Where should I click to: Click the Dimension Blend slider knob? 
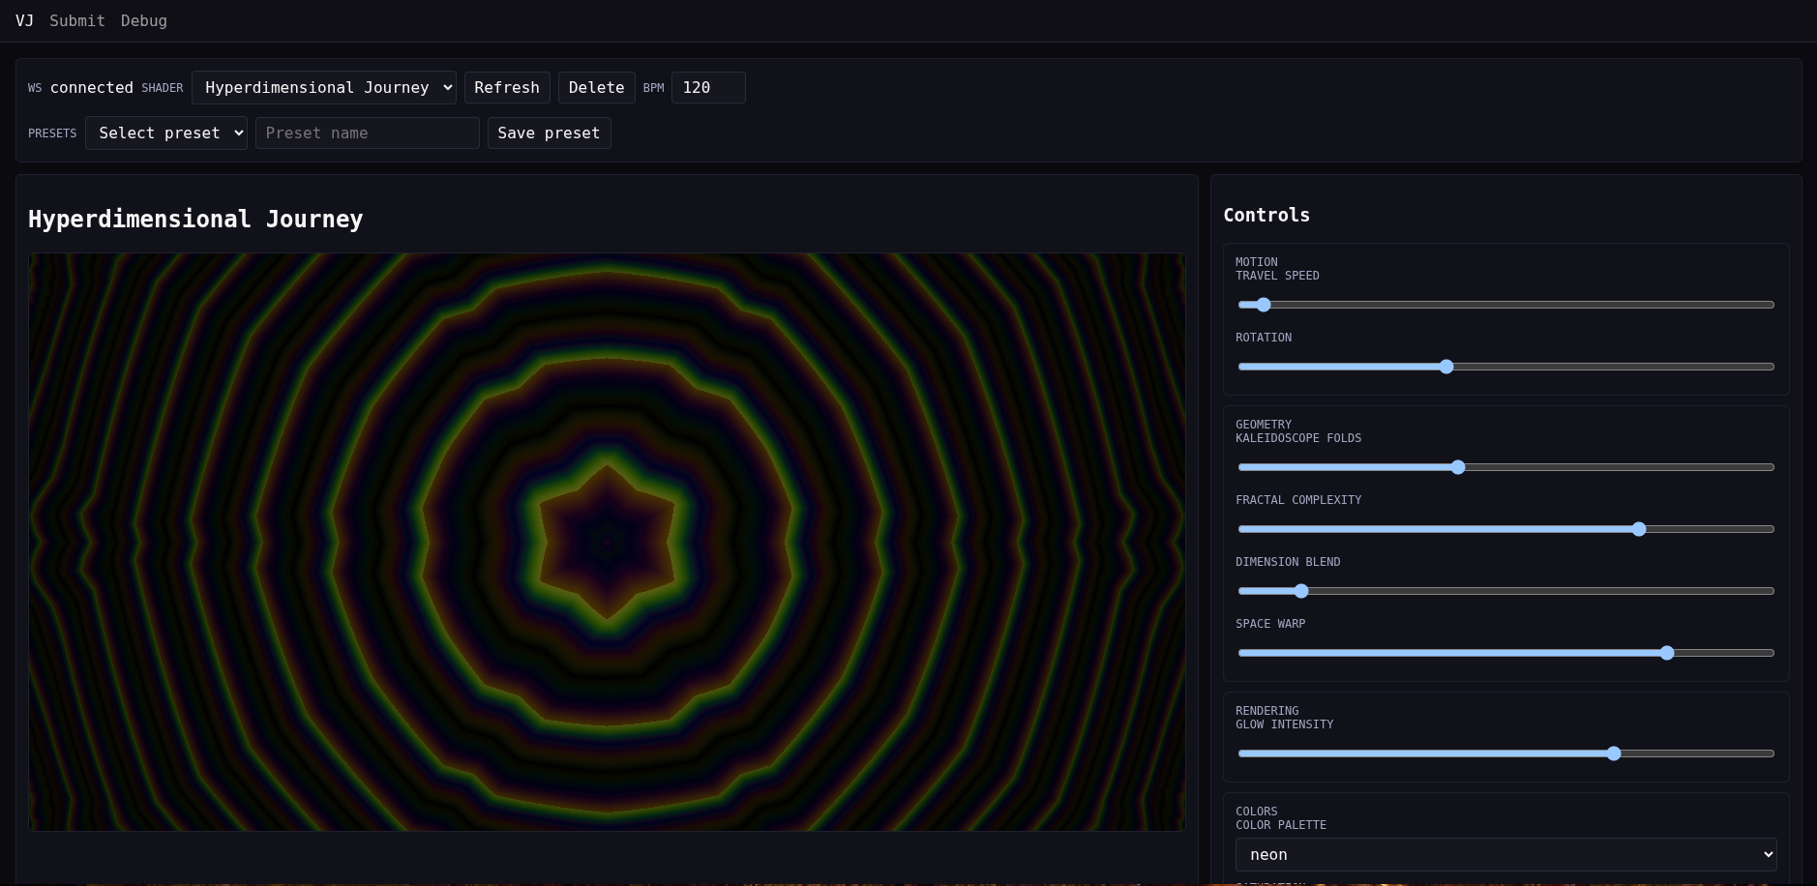[1301, 591]
